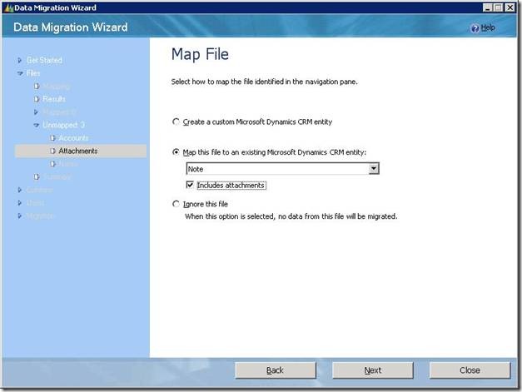Image resolution: width=522 pixels, height=392 pixels.
Task: Click the Help icon in header
Action: (475, 28)
